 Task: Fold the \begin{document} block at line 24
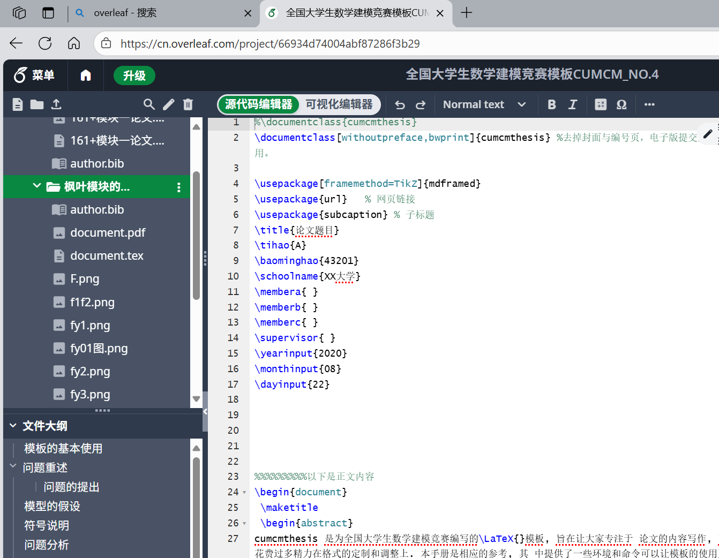click(x=245, y=492)
